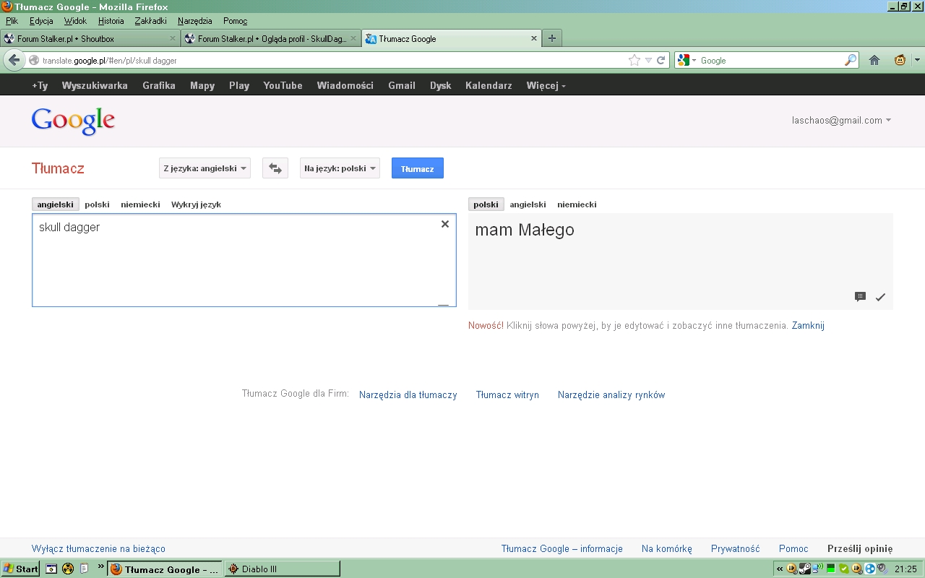Open the Historia menu
This screenshot has width=925, height=578.
pos(111,21)
